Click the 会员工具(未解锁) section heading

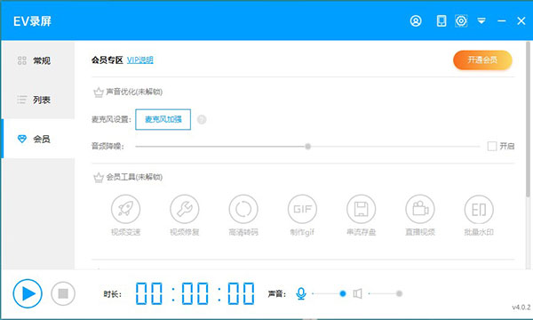pos(134,177)
